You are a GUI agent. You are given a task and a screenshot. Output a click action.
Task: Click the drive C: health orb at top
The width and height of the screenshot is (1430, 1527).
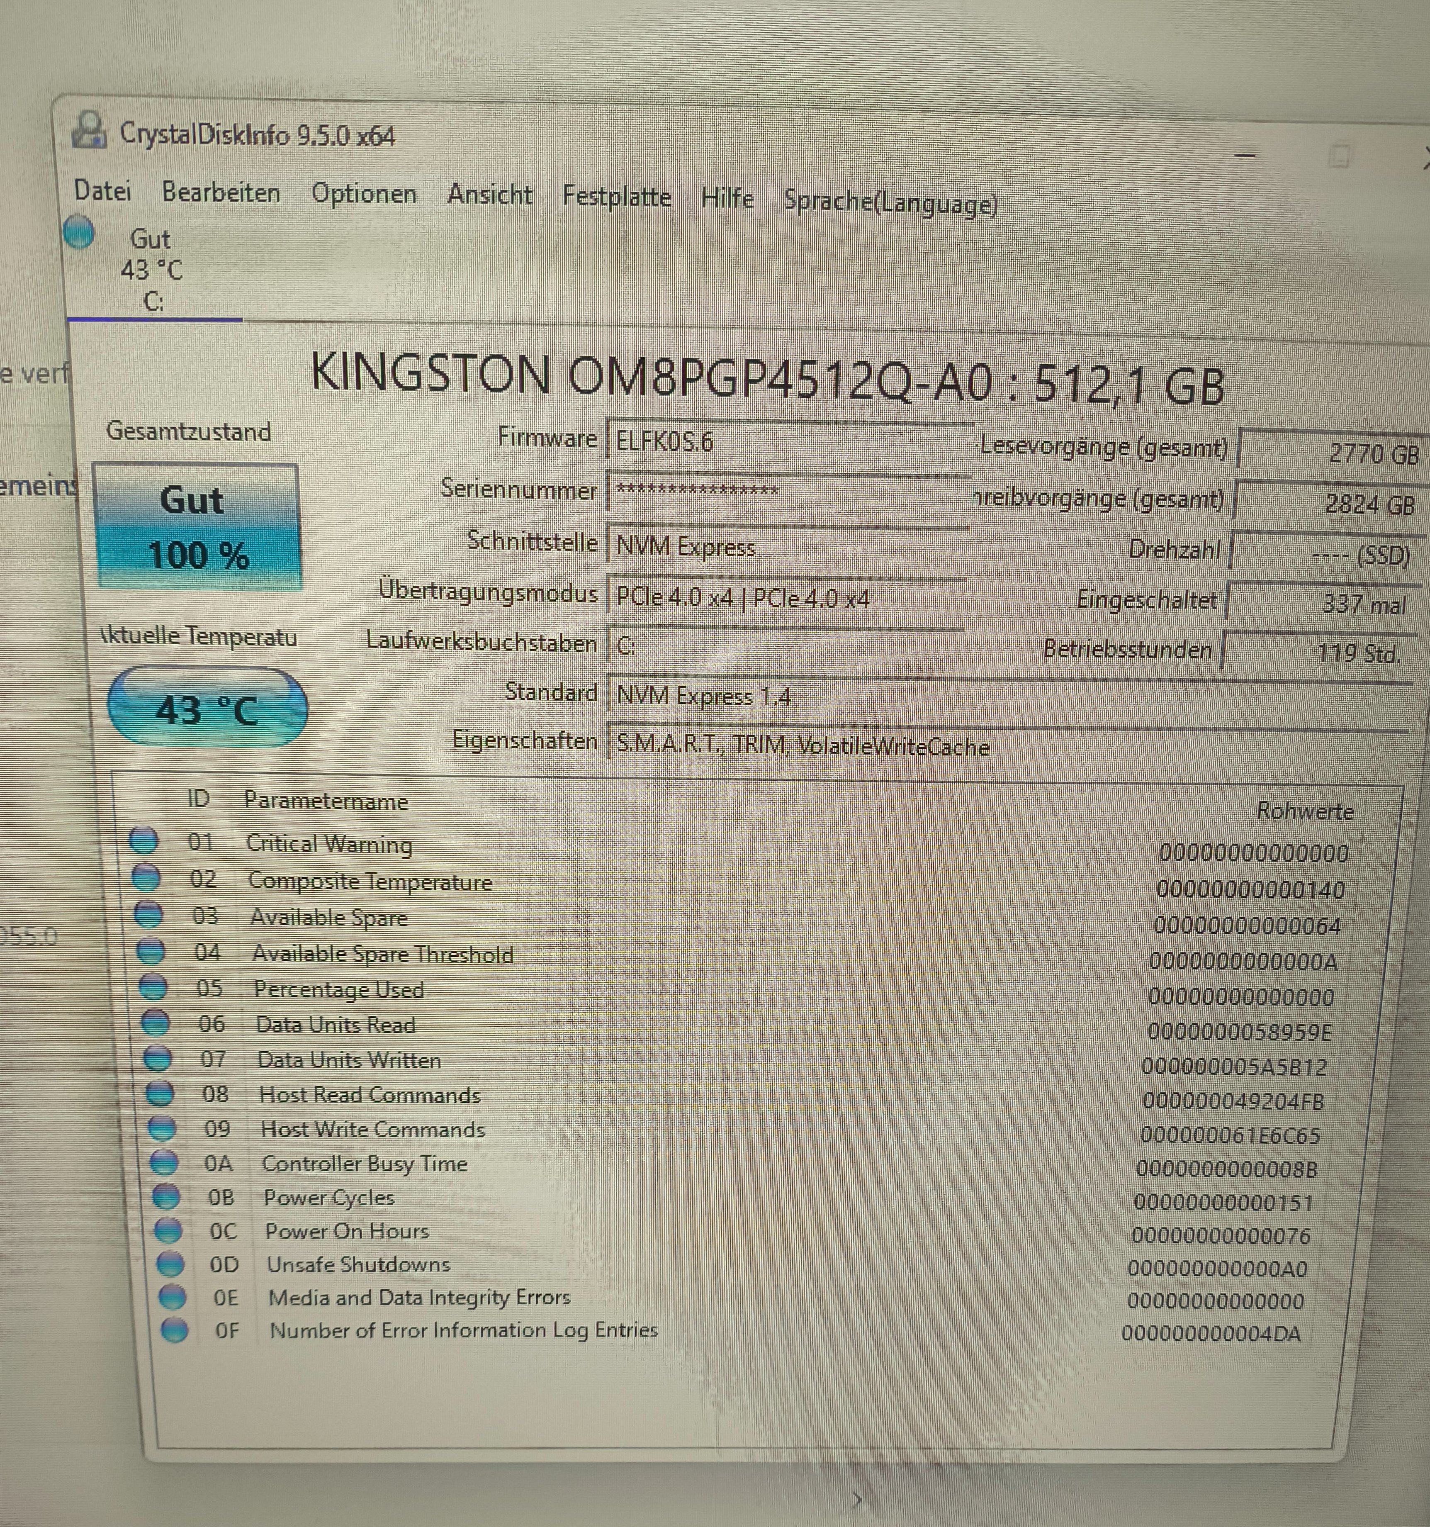coord(78,232)
